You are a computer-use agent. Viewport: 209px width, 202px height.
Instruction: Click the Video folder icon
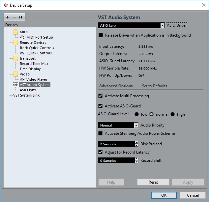[15, 74]
